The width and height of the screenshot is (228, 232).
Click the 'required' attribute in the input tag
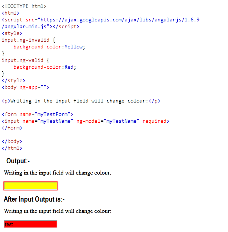(154, 121)
